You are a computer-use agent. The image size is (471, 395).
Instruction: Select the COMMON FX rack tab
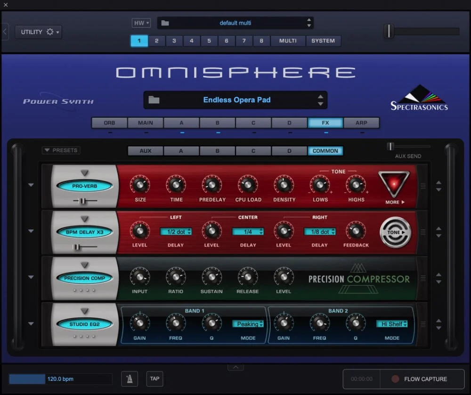[x=325, y=151]
